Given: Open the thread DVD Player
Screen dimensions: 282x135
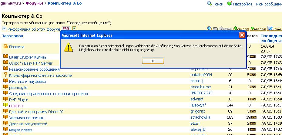Looking at the screenshot, I should coord(18,100).
